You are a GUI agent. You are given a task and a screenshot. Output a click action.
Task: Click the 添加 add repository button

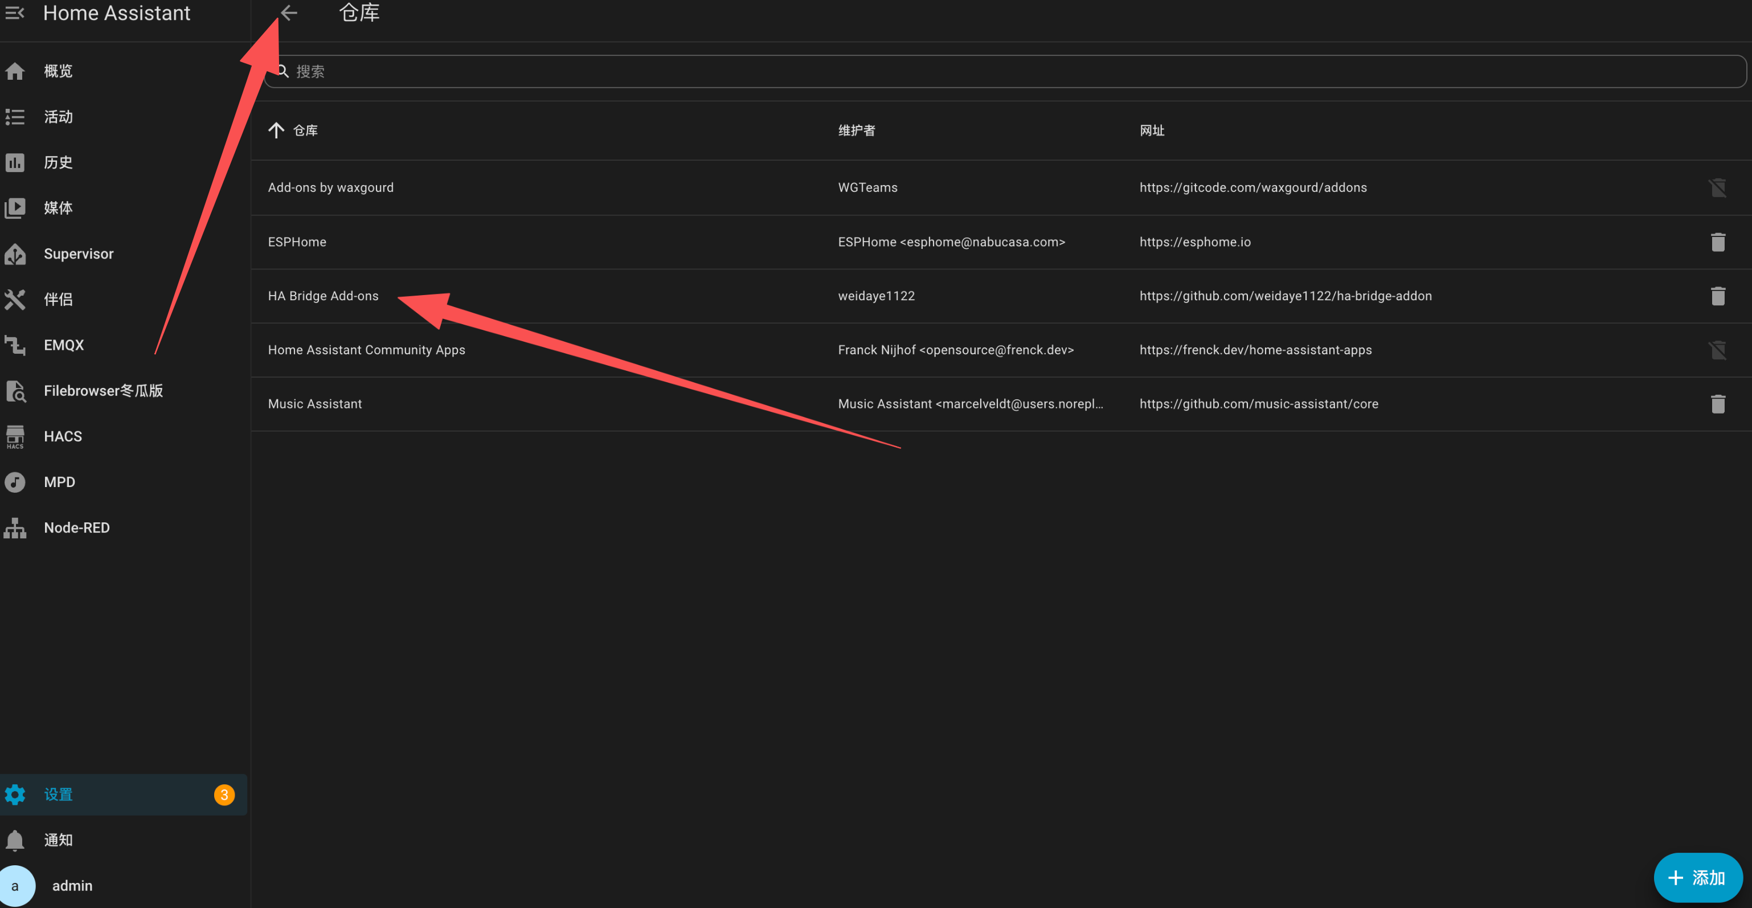pyautogui.click(x=1697, y=877)
